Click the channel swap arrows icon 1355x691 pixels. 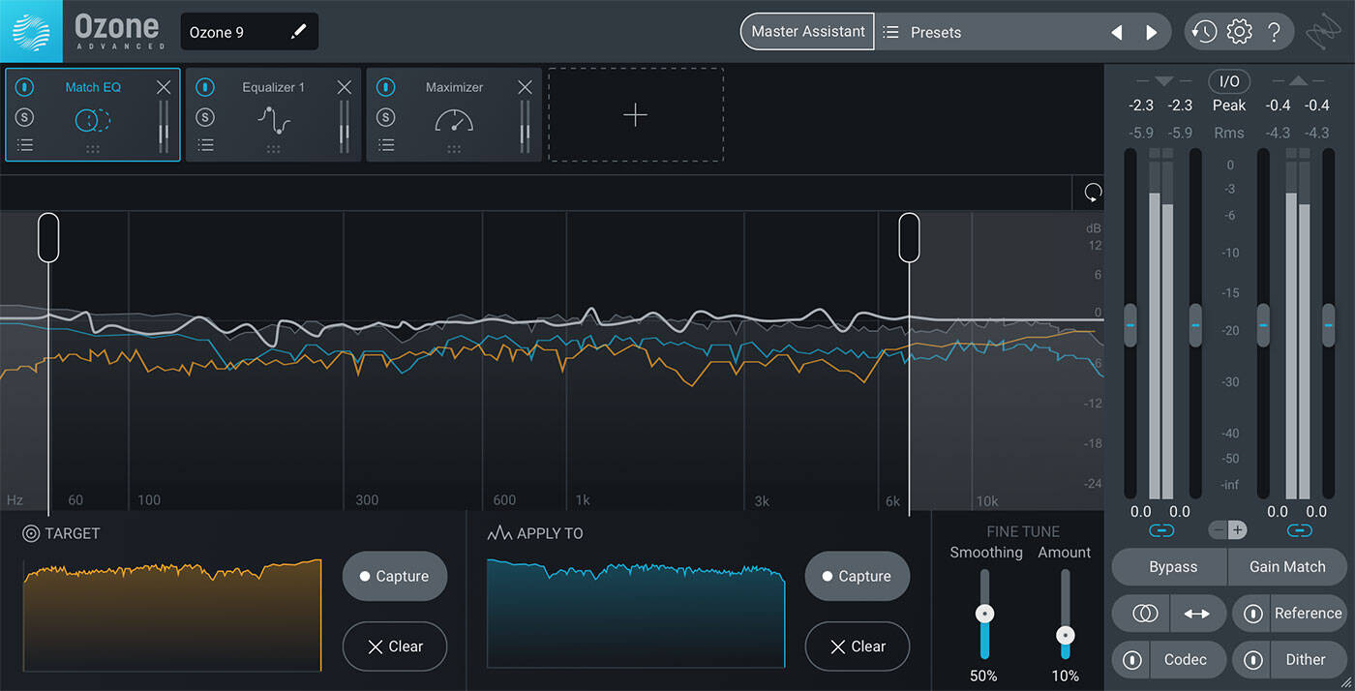(x=1198, y=613)
